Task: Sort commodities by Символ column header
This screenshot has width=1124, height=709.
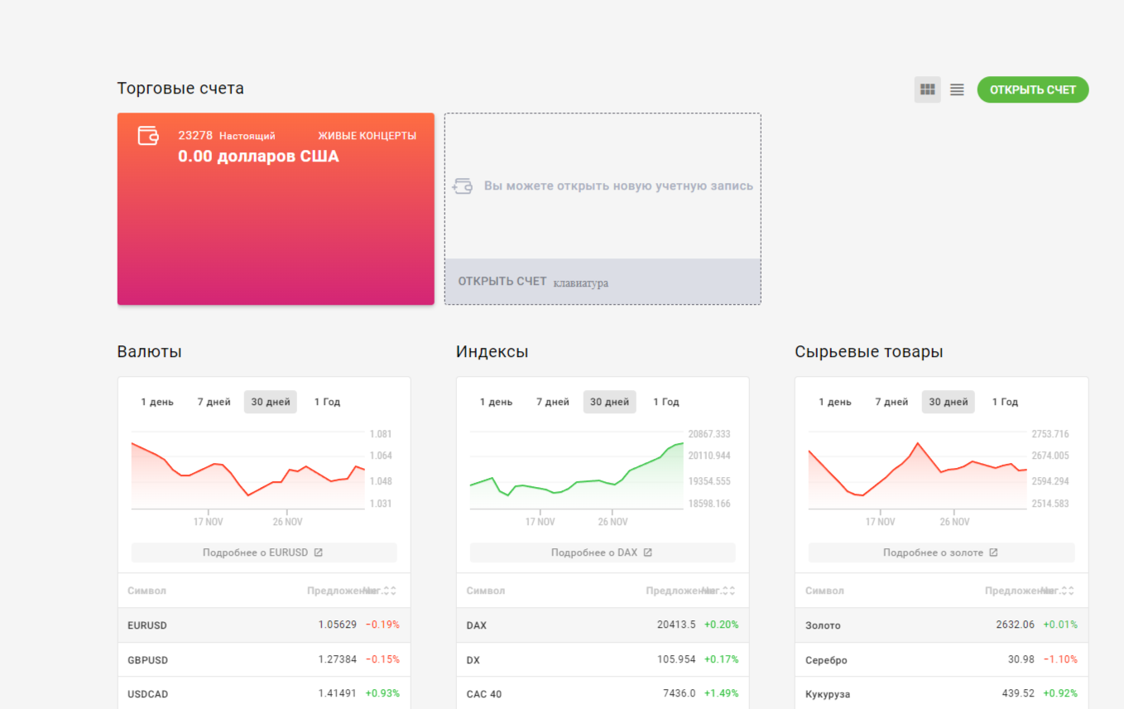Action: coord(824,591)
